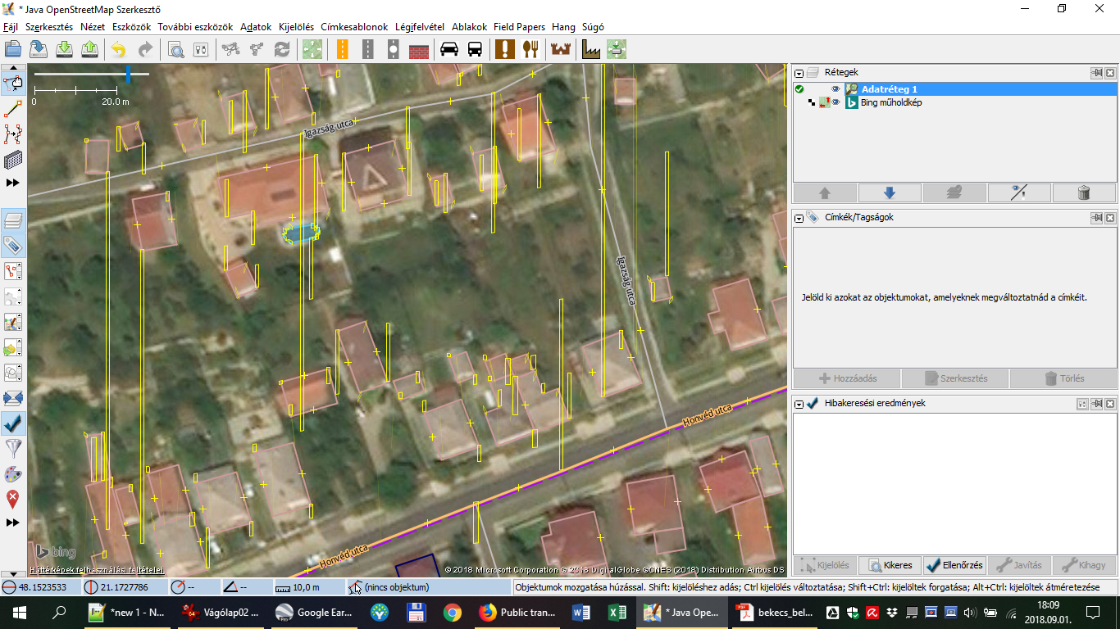
Task: Open the Eszközök menu
Action: pyautogui.click(x=131, y=27)
